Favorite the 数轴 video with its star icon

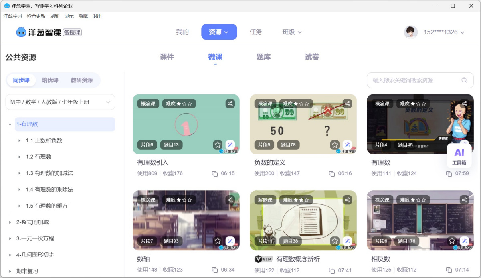[x=218, y=241]
